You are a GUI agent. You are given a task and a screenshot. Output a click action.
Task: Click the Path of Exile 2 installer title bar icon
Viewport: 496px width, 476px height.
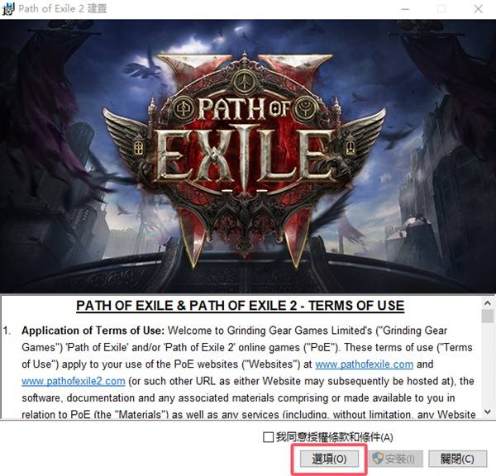click(x=8, y=8)
